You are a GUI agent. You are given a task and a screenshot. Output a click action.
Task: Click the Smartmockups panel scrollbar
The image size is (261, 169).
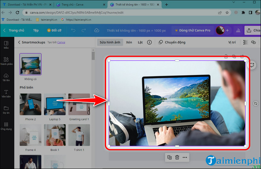(x=93, y=56)
